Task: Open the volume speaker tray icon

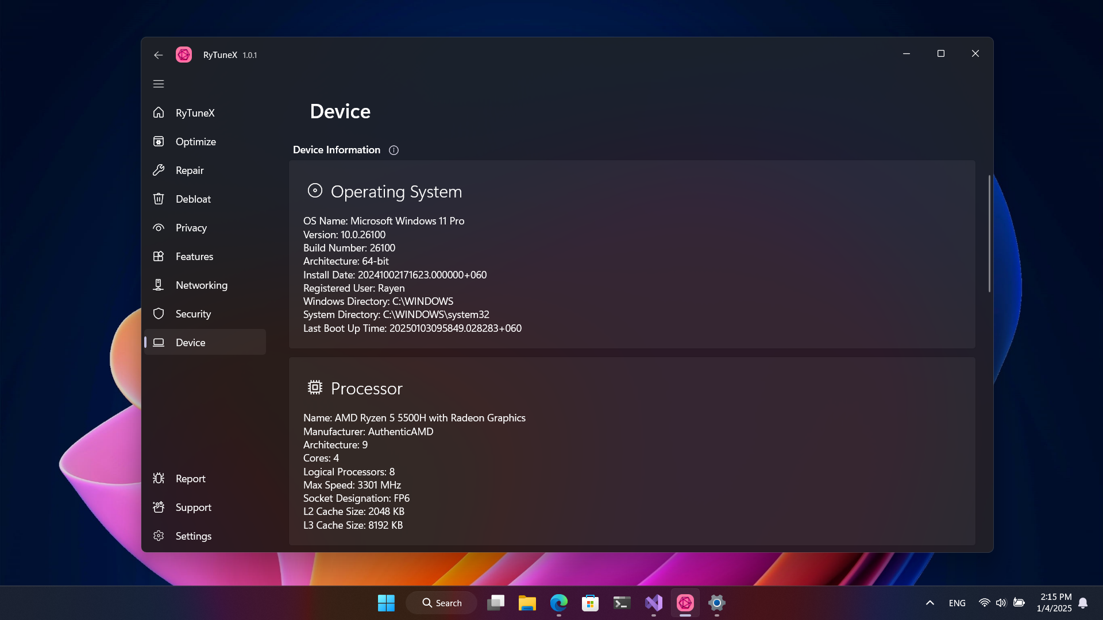Action: (x=1001, y=603)
